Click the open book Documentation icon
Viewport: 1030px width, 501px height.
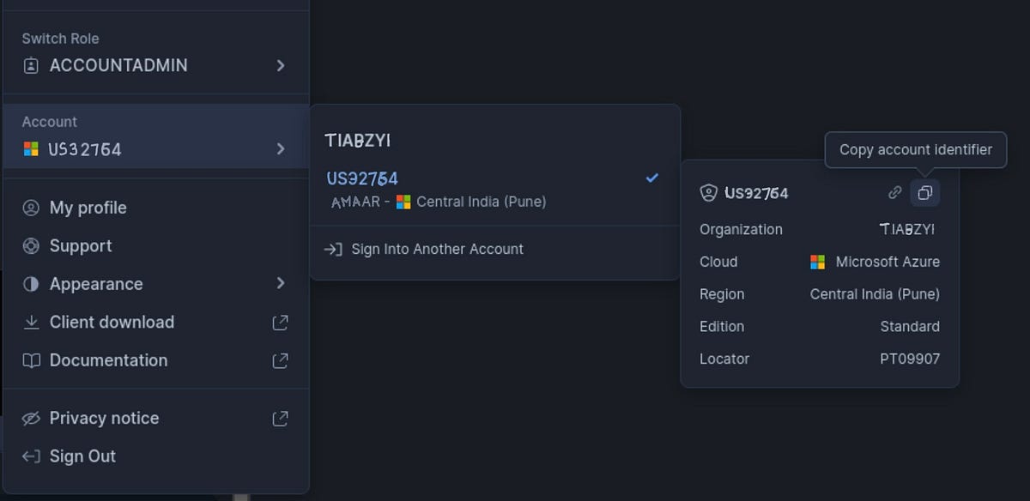(32, 360)
